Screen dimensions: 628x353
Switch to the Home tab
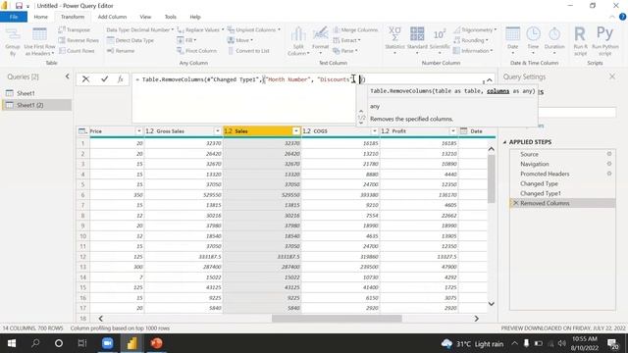click(x=41, y=17)
